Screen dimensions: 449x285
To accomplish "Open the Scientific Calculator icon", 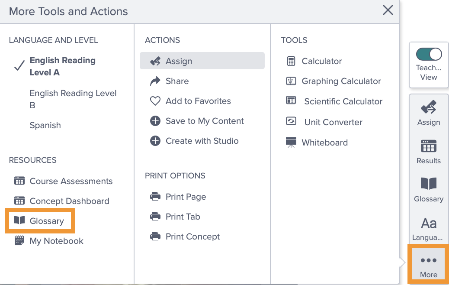I will (291, 100).
